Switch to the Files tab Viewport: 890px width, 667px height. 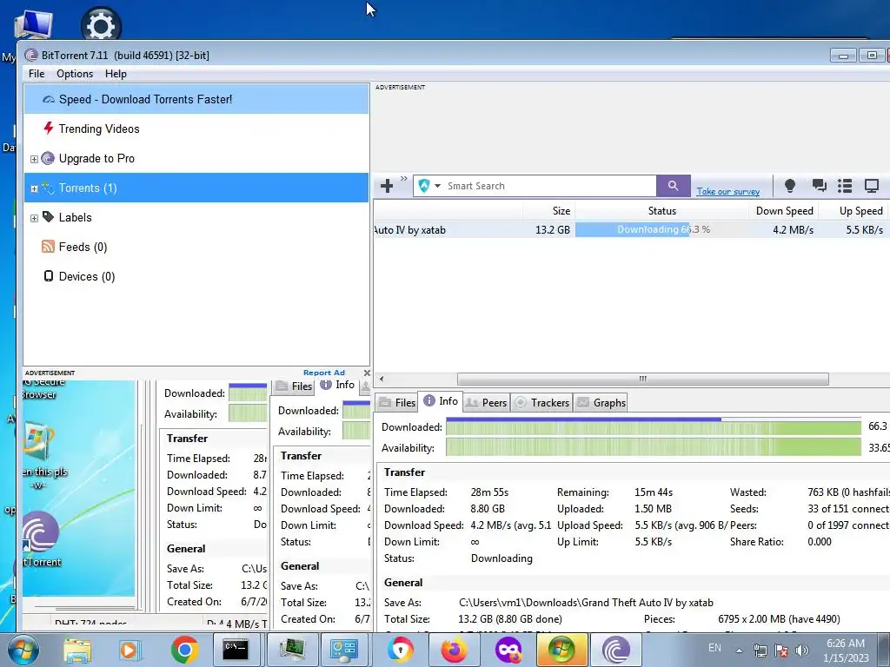pos(397,403)
